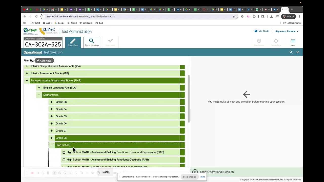Click the Help Guide question icon
Screen dimensions: 324x182
click(256, 31)
